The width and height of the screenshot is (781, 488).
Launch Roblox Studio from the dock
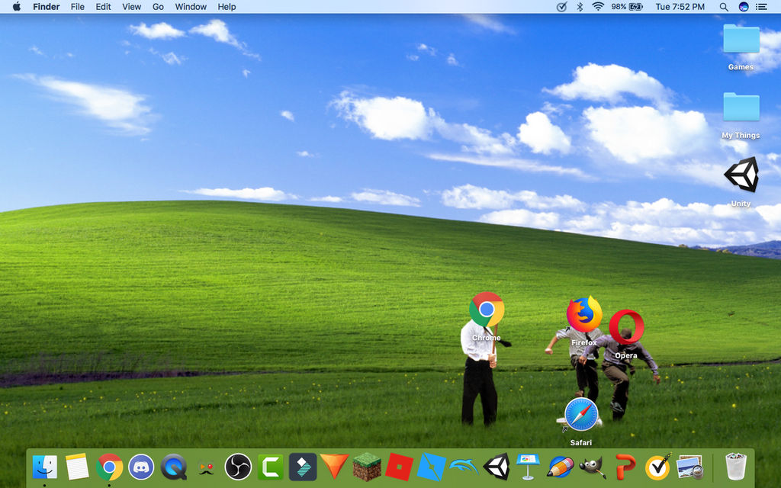click(x=432, y=467)
